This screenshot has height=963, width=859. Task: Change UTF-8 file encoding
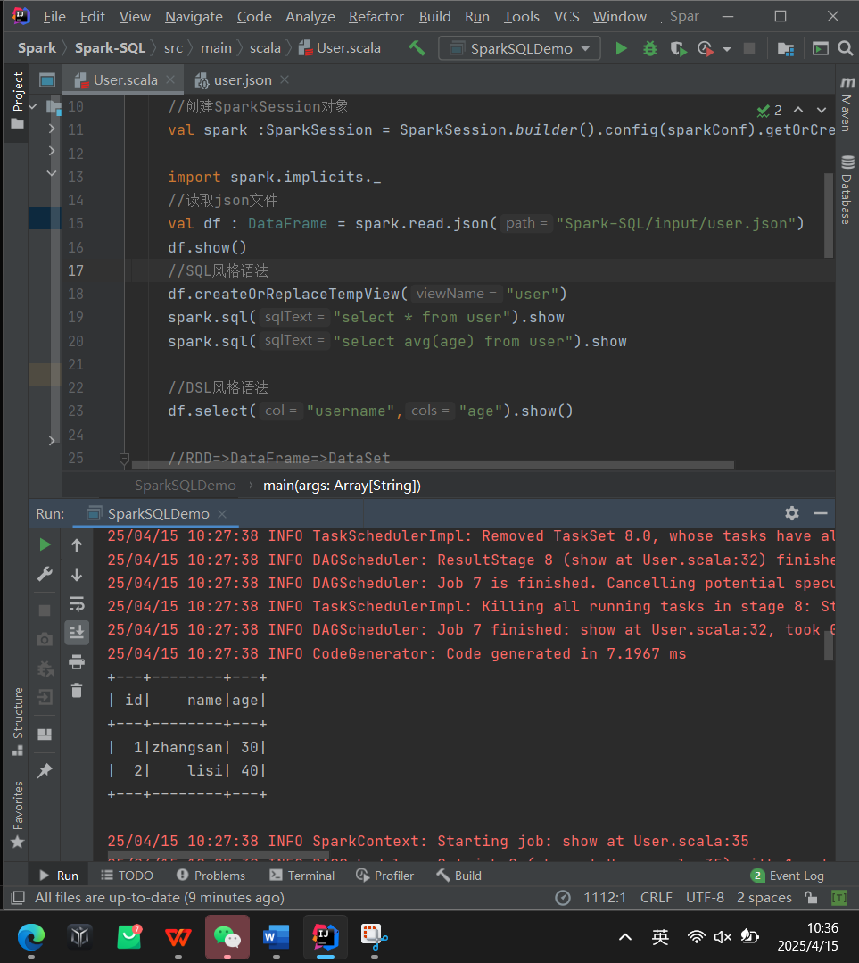[705, 898]
